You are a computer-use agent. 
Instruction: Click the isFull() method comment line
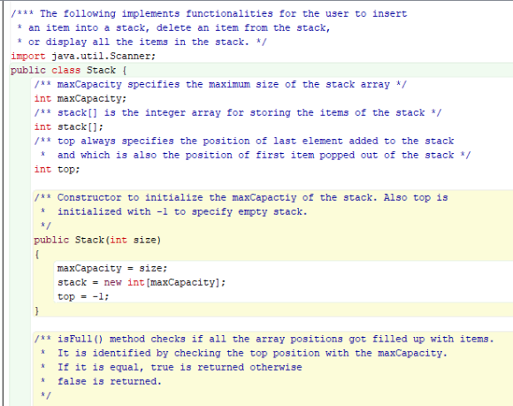pos(264,339)
